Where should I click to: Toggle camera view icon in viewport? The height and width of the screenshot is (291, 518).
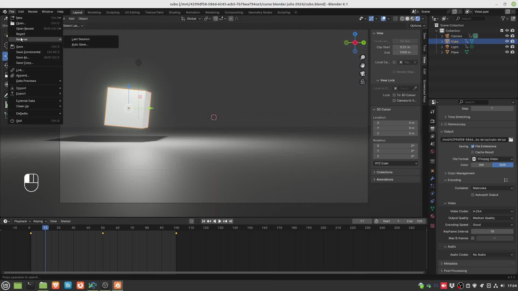point(363,74)
